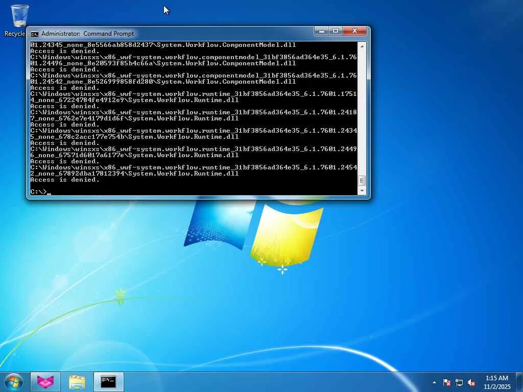Maximize the Command Prompt window
This screenshot has width=523, height=392.
tap(336, 31)
